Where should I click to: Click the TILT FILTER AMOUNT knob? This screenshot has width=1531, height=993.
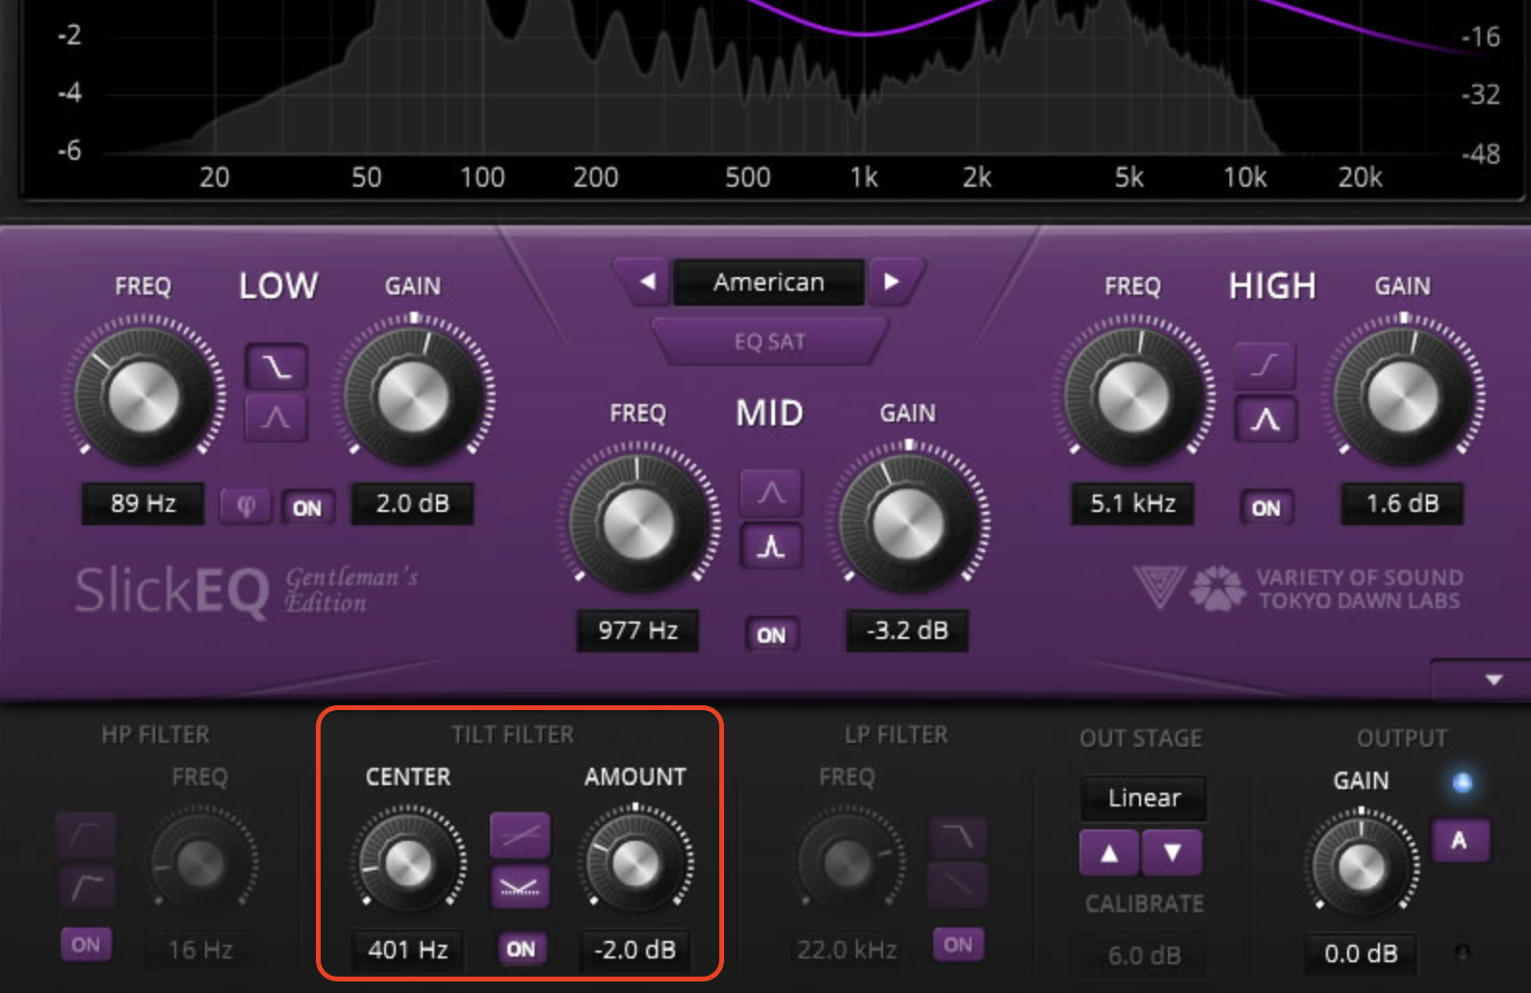coord(636,861)
